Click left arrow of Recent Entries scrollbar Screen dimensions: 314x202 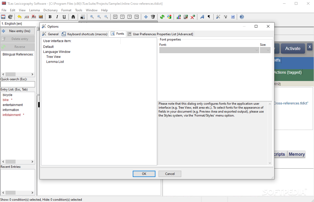tap(3, 193)
